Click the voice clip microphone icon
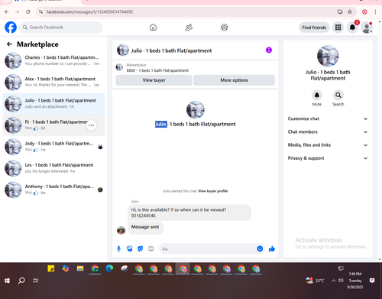 118,249
